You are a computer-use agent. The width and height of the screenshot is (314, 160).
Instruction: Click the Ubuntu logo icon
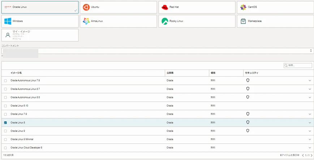click(x=86, y=7)
